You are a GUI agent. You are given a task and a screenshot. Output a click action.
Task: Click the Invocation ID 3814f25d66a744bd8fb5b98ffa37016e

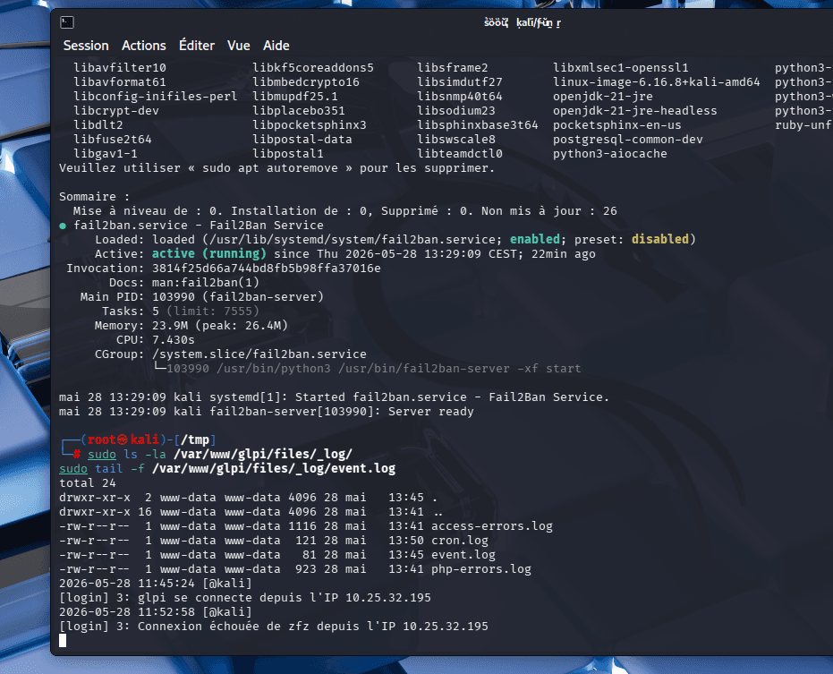pyautogui.click(x=266, y=268)
